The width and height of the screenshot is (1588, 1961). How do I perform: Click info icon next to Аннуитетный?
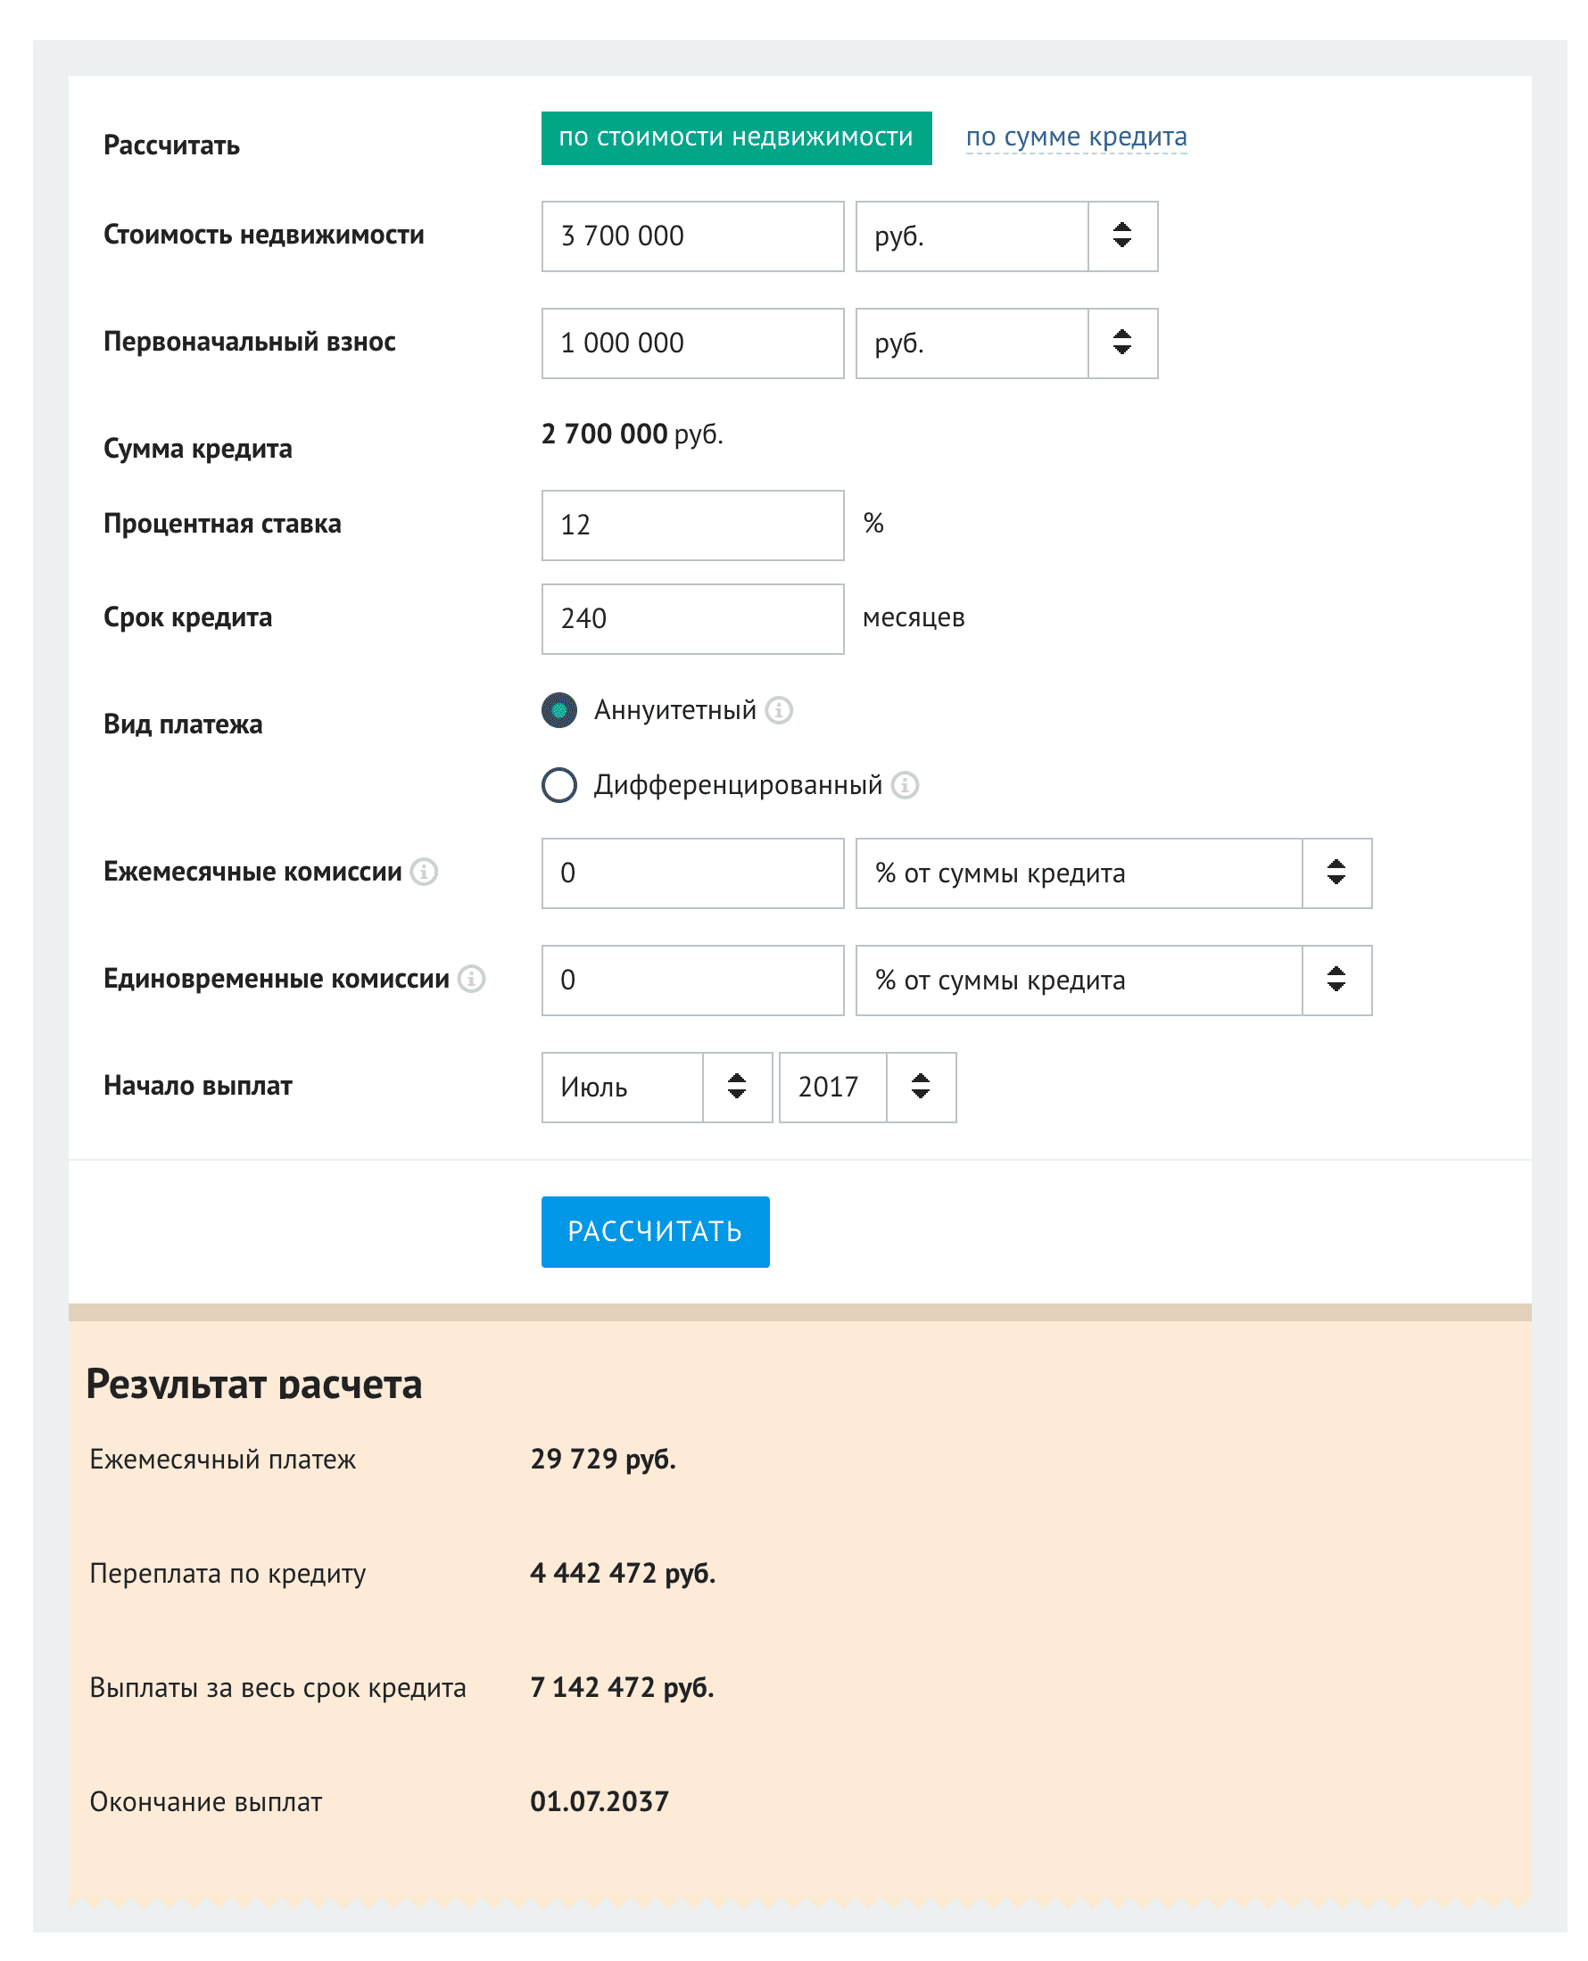[779, 710]
